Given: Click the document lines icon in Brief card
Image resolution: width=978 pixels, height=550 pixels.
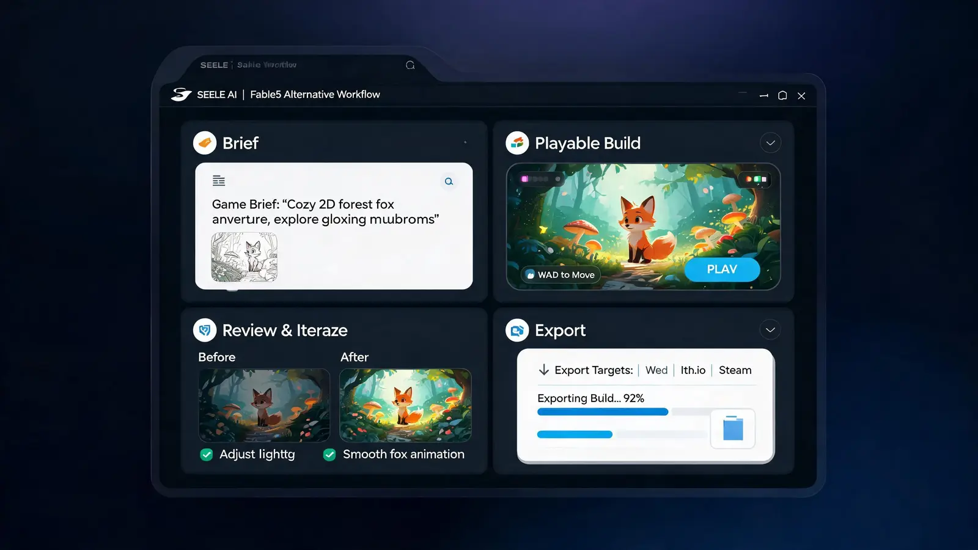Looking at the screenshot, I should [219, 180].
